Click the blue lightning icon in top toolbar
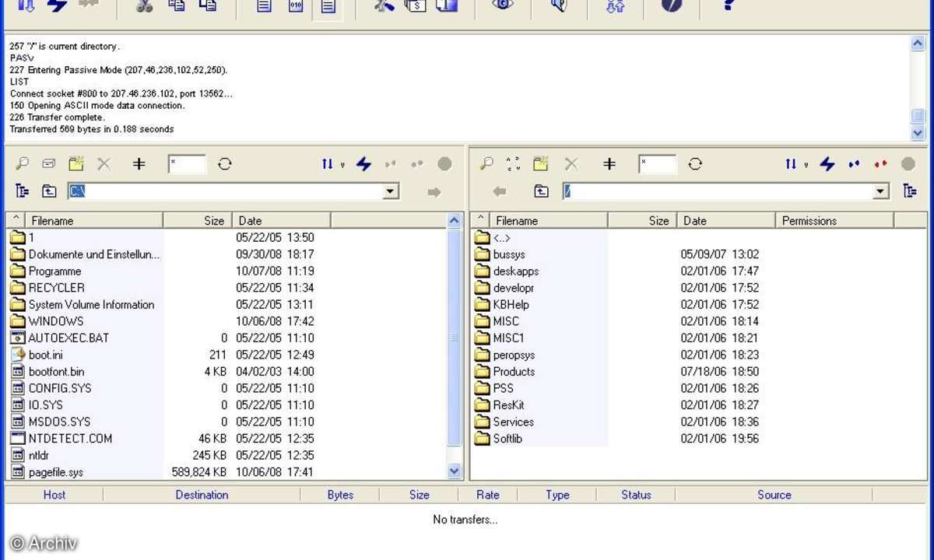The height and width of the screenshot is (560, 934). 57,5
